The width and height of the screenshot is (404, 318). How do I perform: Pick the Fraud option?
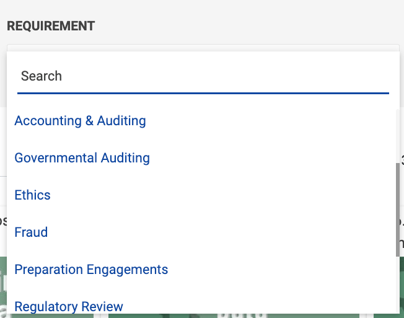coord(31,232)
